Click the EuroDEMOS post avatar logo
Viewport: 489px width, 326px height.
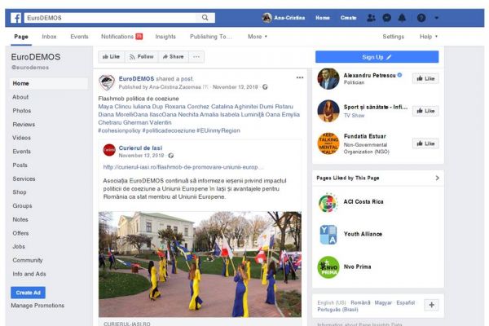107,82
